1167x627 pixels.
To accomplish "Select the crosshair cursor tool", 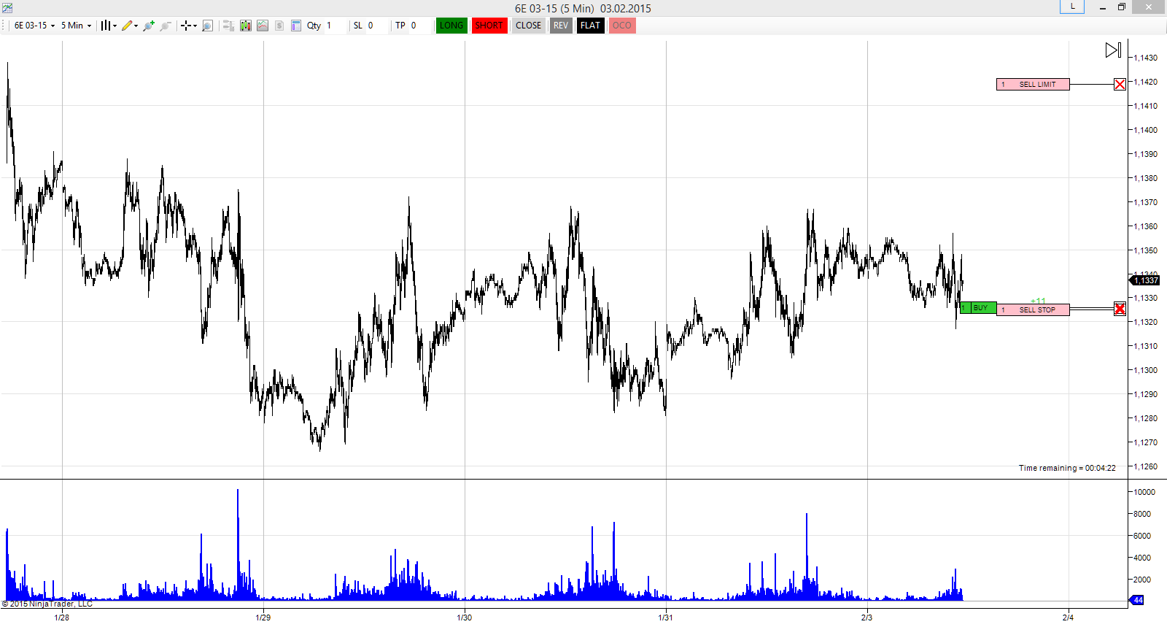I will (186, 26).
